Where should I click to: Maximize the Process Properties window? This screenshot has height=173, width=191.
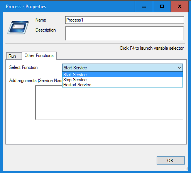coord(162,7)
